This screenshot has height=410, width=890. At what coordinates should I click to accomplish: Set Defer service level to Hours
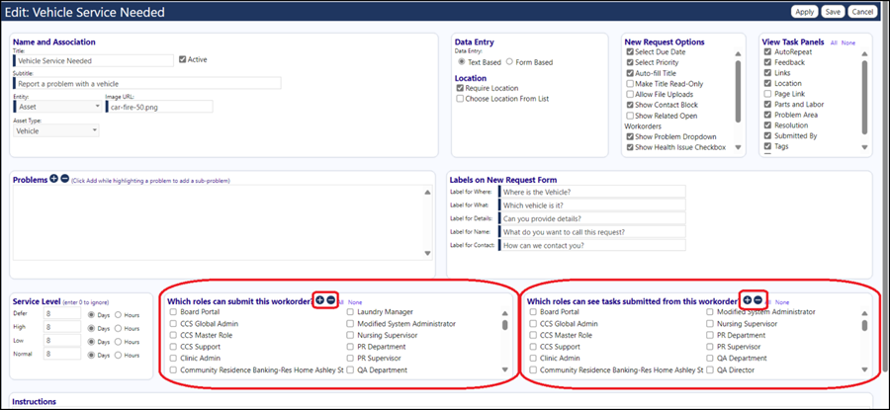pyautogui.click(x=118, y=315)
